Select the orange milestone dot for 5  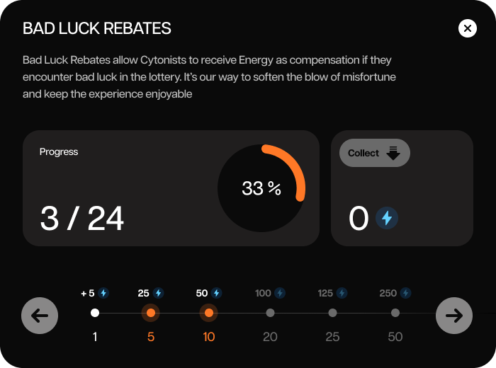point(150,313)
